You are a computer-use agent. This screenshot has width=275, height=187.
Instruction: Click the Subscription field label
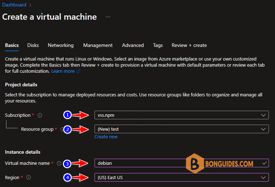(x=18, y=115)
